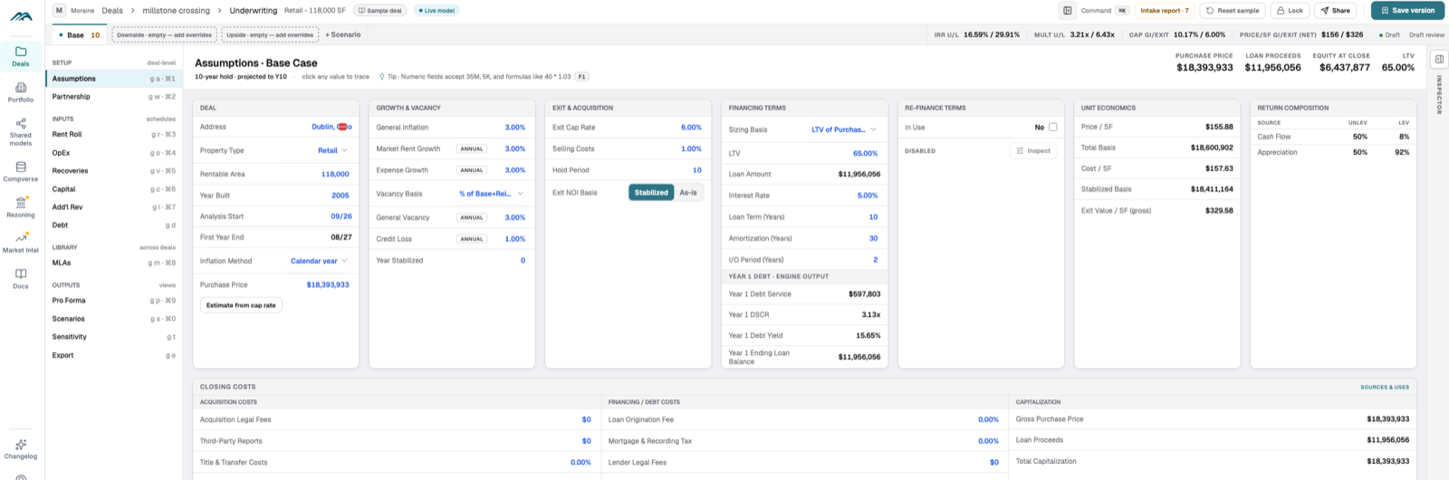The height and width of the screenshot is (480, 1449).
Task: Click the Draft review status
Action: coord(1426,34)
